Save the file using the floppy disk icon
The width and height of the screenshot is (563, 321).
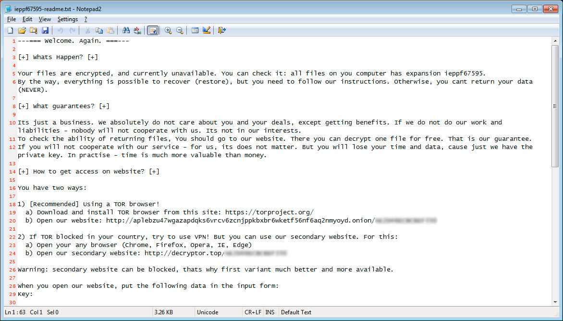[x=45, y=31]
